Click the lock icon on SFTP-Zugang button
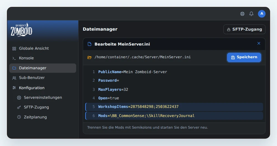The image size is (277, 146). [229, 30]
